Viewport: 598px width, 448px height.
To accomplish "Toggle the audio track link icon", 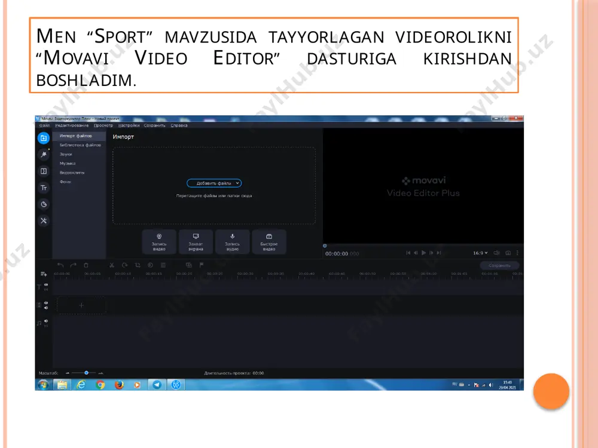I will coord(46,326).
